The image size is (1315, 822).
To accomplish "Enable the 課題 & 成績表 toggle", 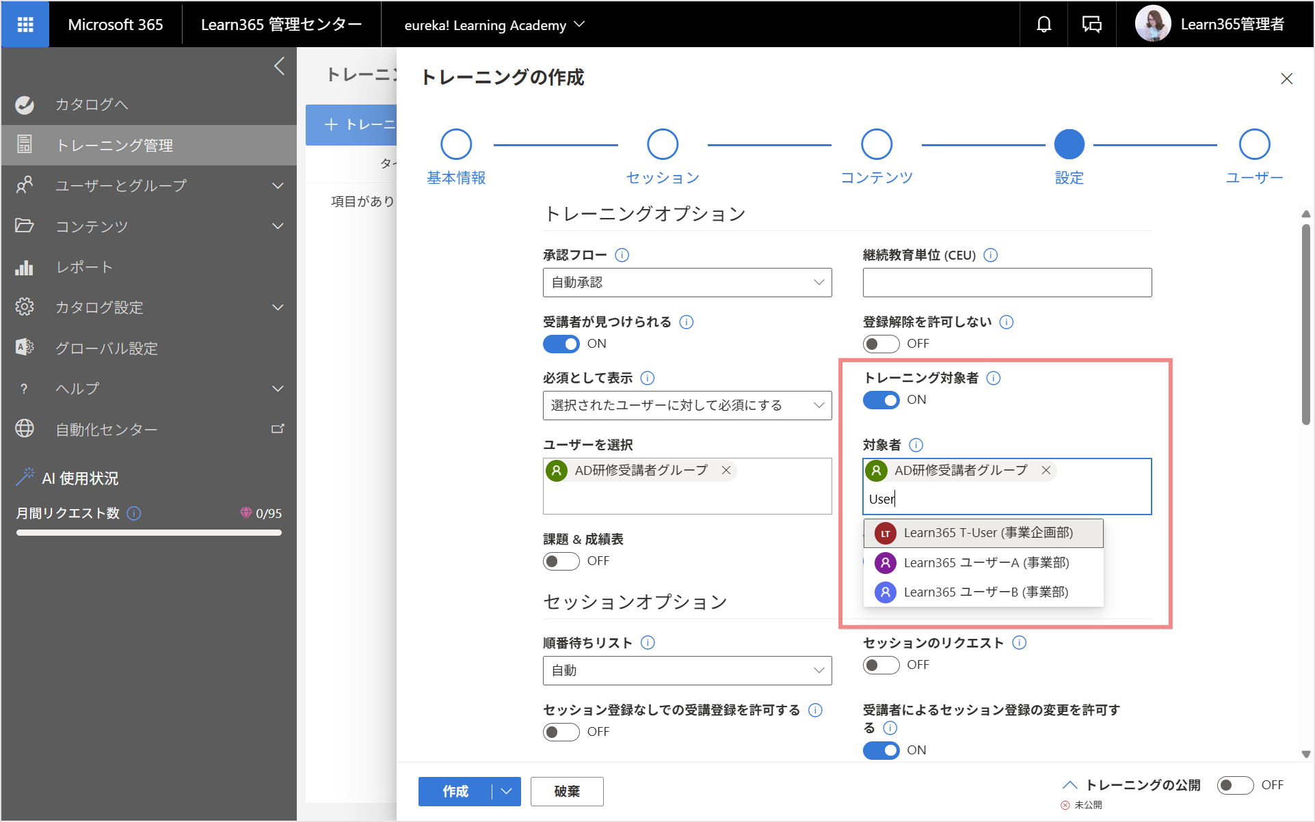I will click(x=561, y=561).
